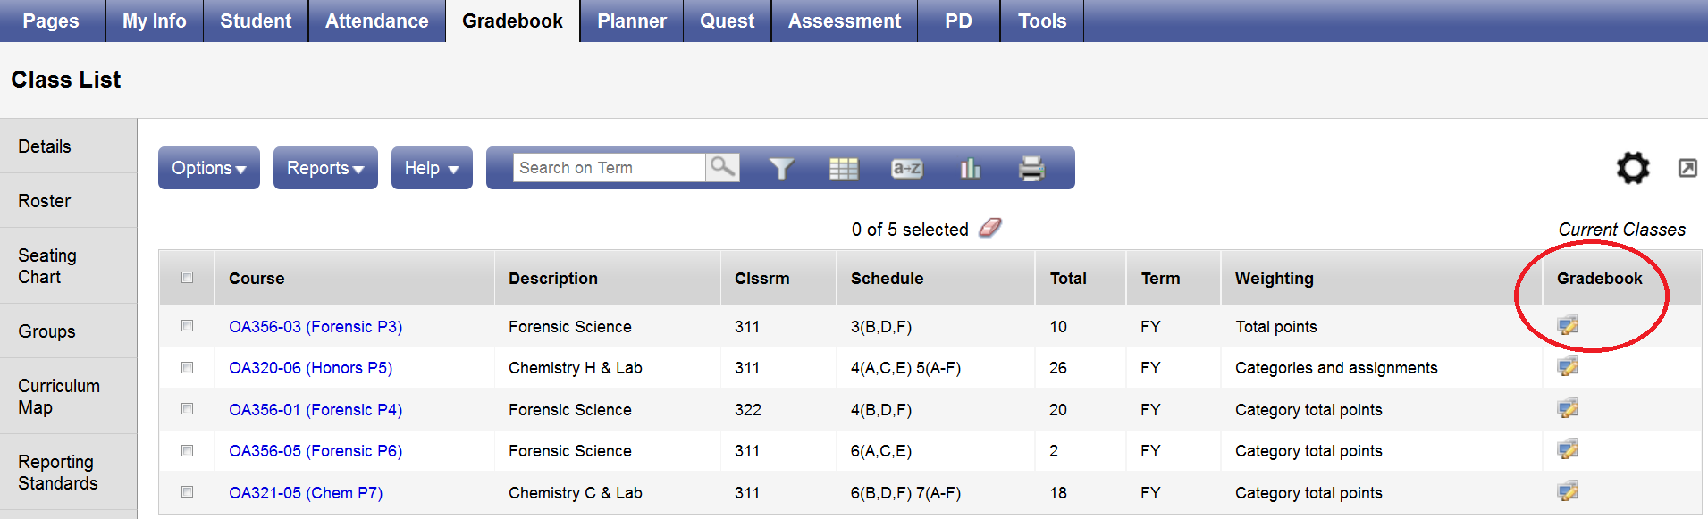Viewport: 1708px width, 519px height.
Task: Clear selections with the eraser icon
Action: click(x=990, y=229)
